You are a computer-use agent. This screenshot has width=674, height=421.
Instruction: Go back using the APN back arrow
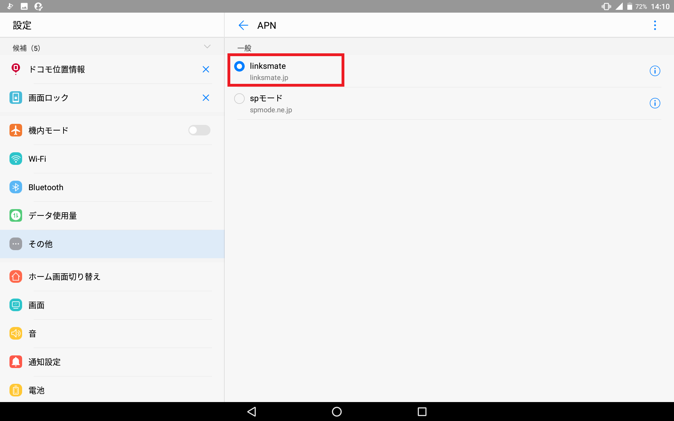(x=243, y=25)
